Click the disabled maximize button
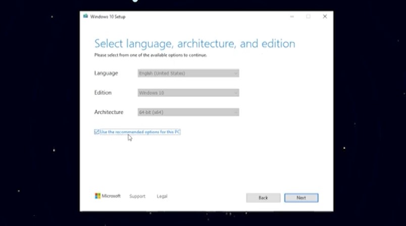The height and width of the screenshot is (226, 406). pos(308,16)
